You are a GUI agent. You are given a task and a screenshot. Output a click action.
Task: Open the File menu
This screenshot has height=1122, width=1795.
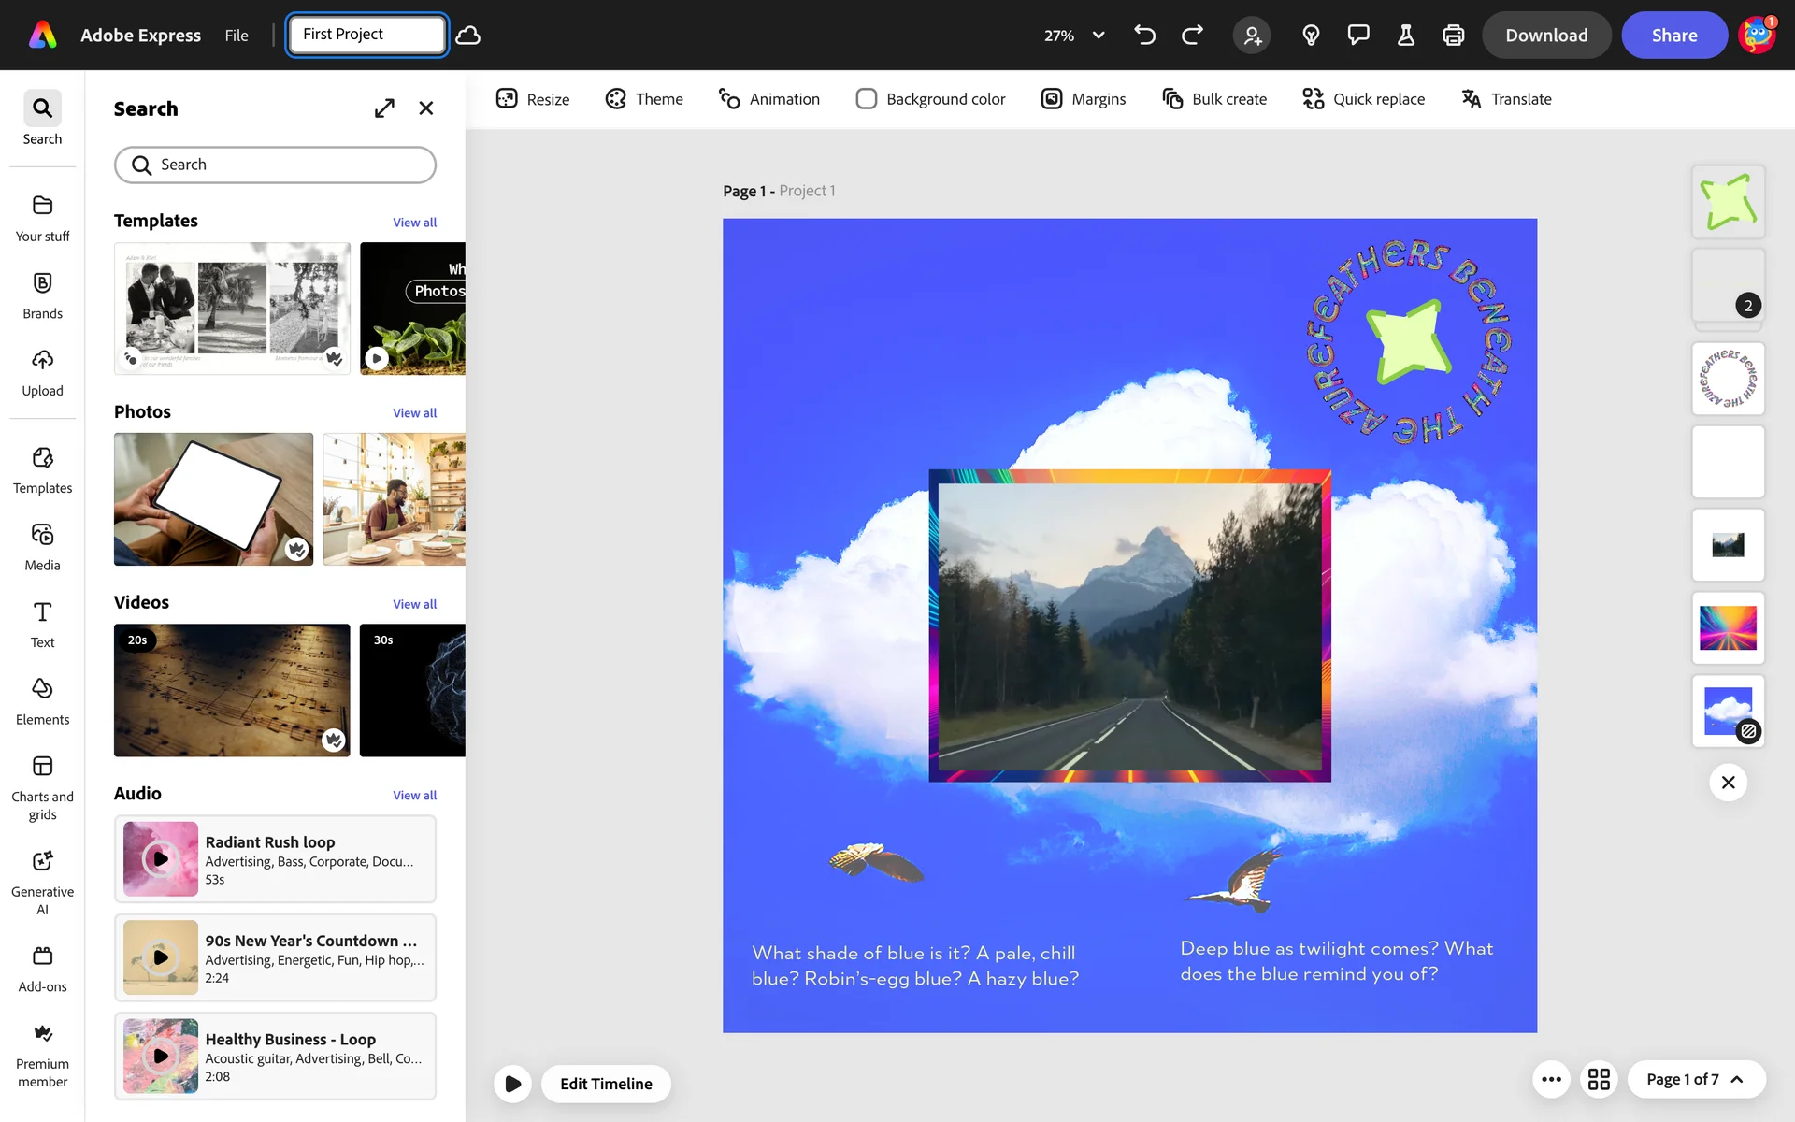237,36
